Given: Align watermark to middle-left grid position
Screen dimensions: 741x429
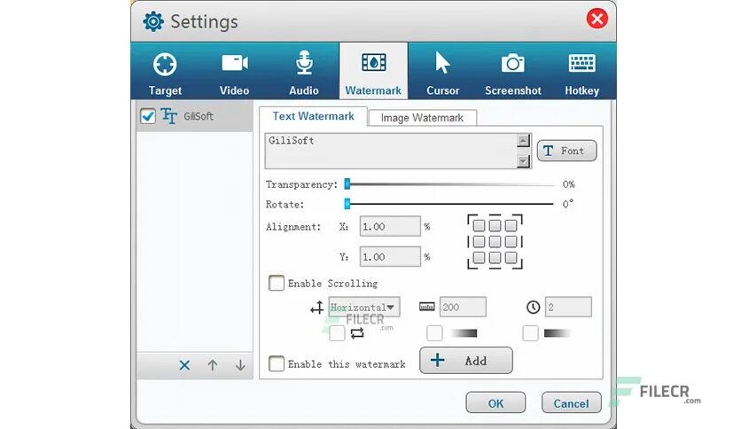Looking at the screenshot, I should (x=479, y=241).
